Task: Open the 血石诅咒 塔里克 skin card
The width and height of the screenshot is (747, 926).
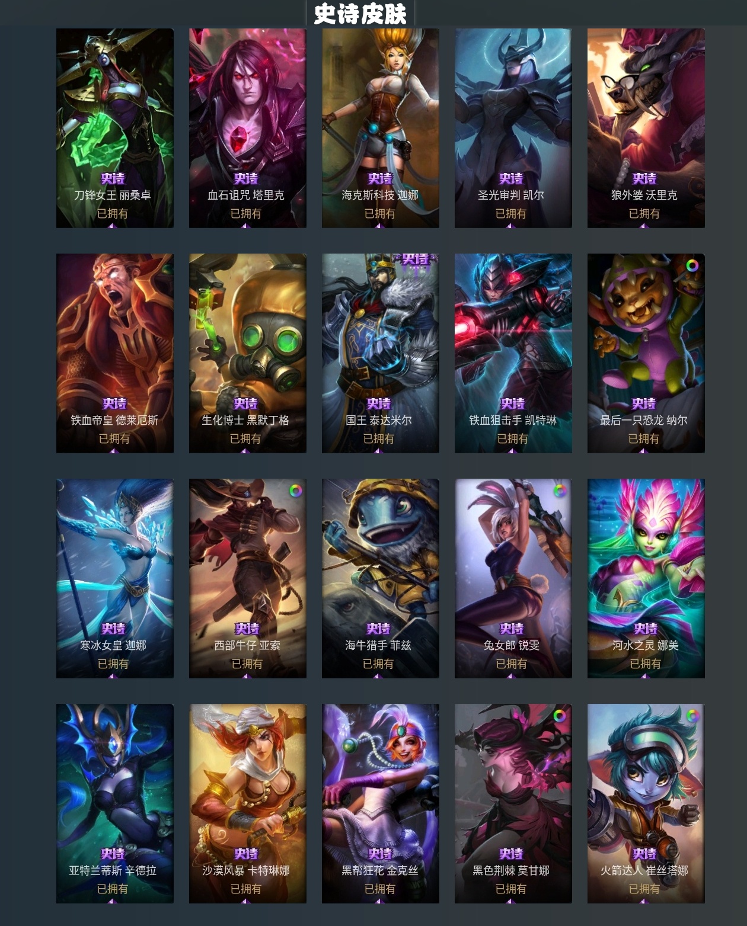Action: pos(248,128)
